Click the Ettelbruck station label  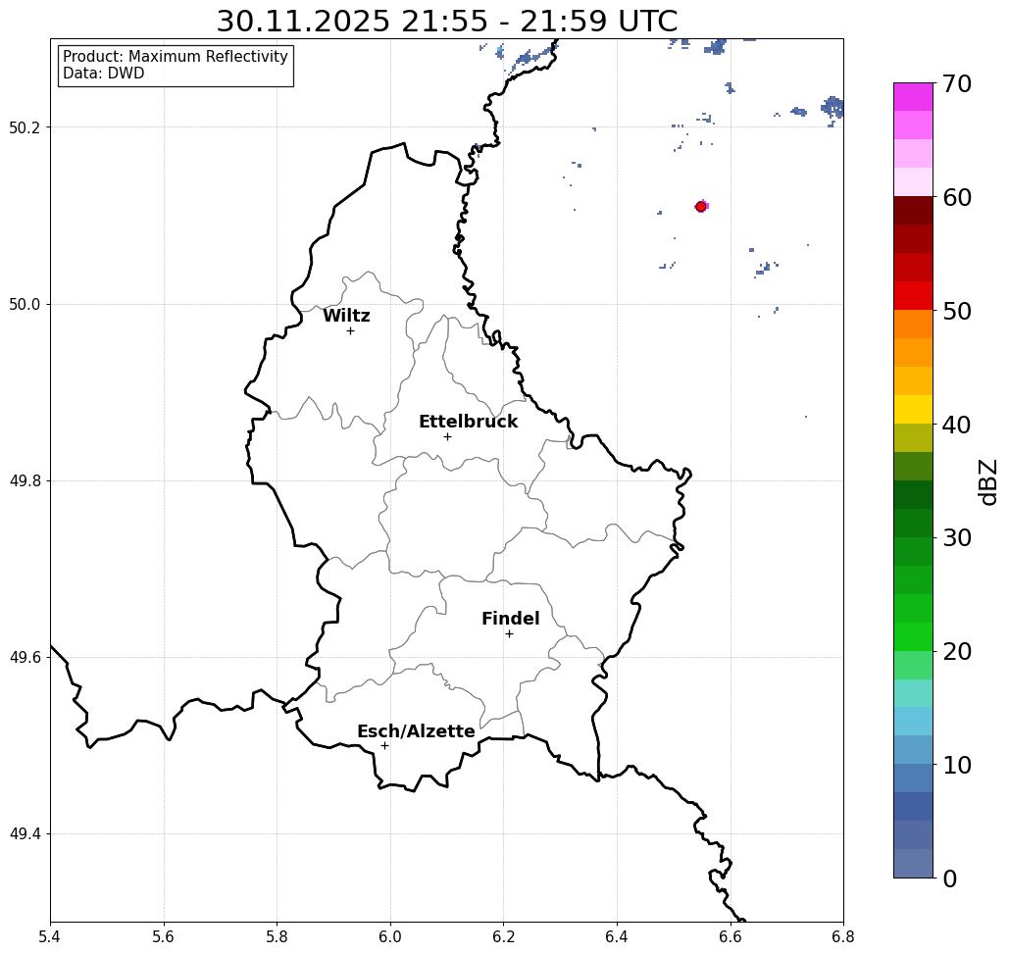pyautogui.click(x=469, y=422)
